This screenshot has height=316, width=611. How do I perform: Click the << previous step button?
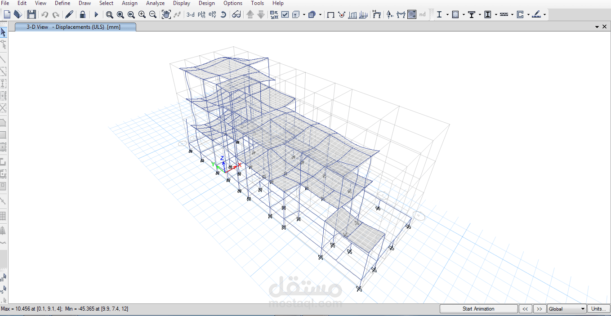tap(525, 309)
